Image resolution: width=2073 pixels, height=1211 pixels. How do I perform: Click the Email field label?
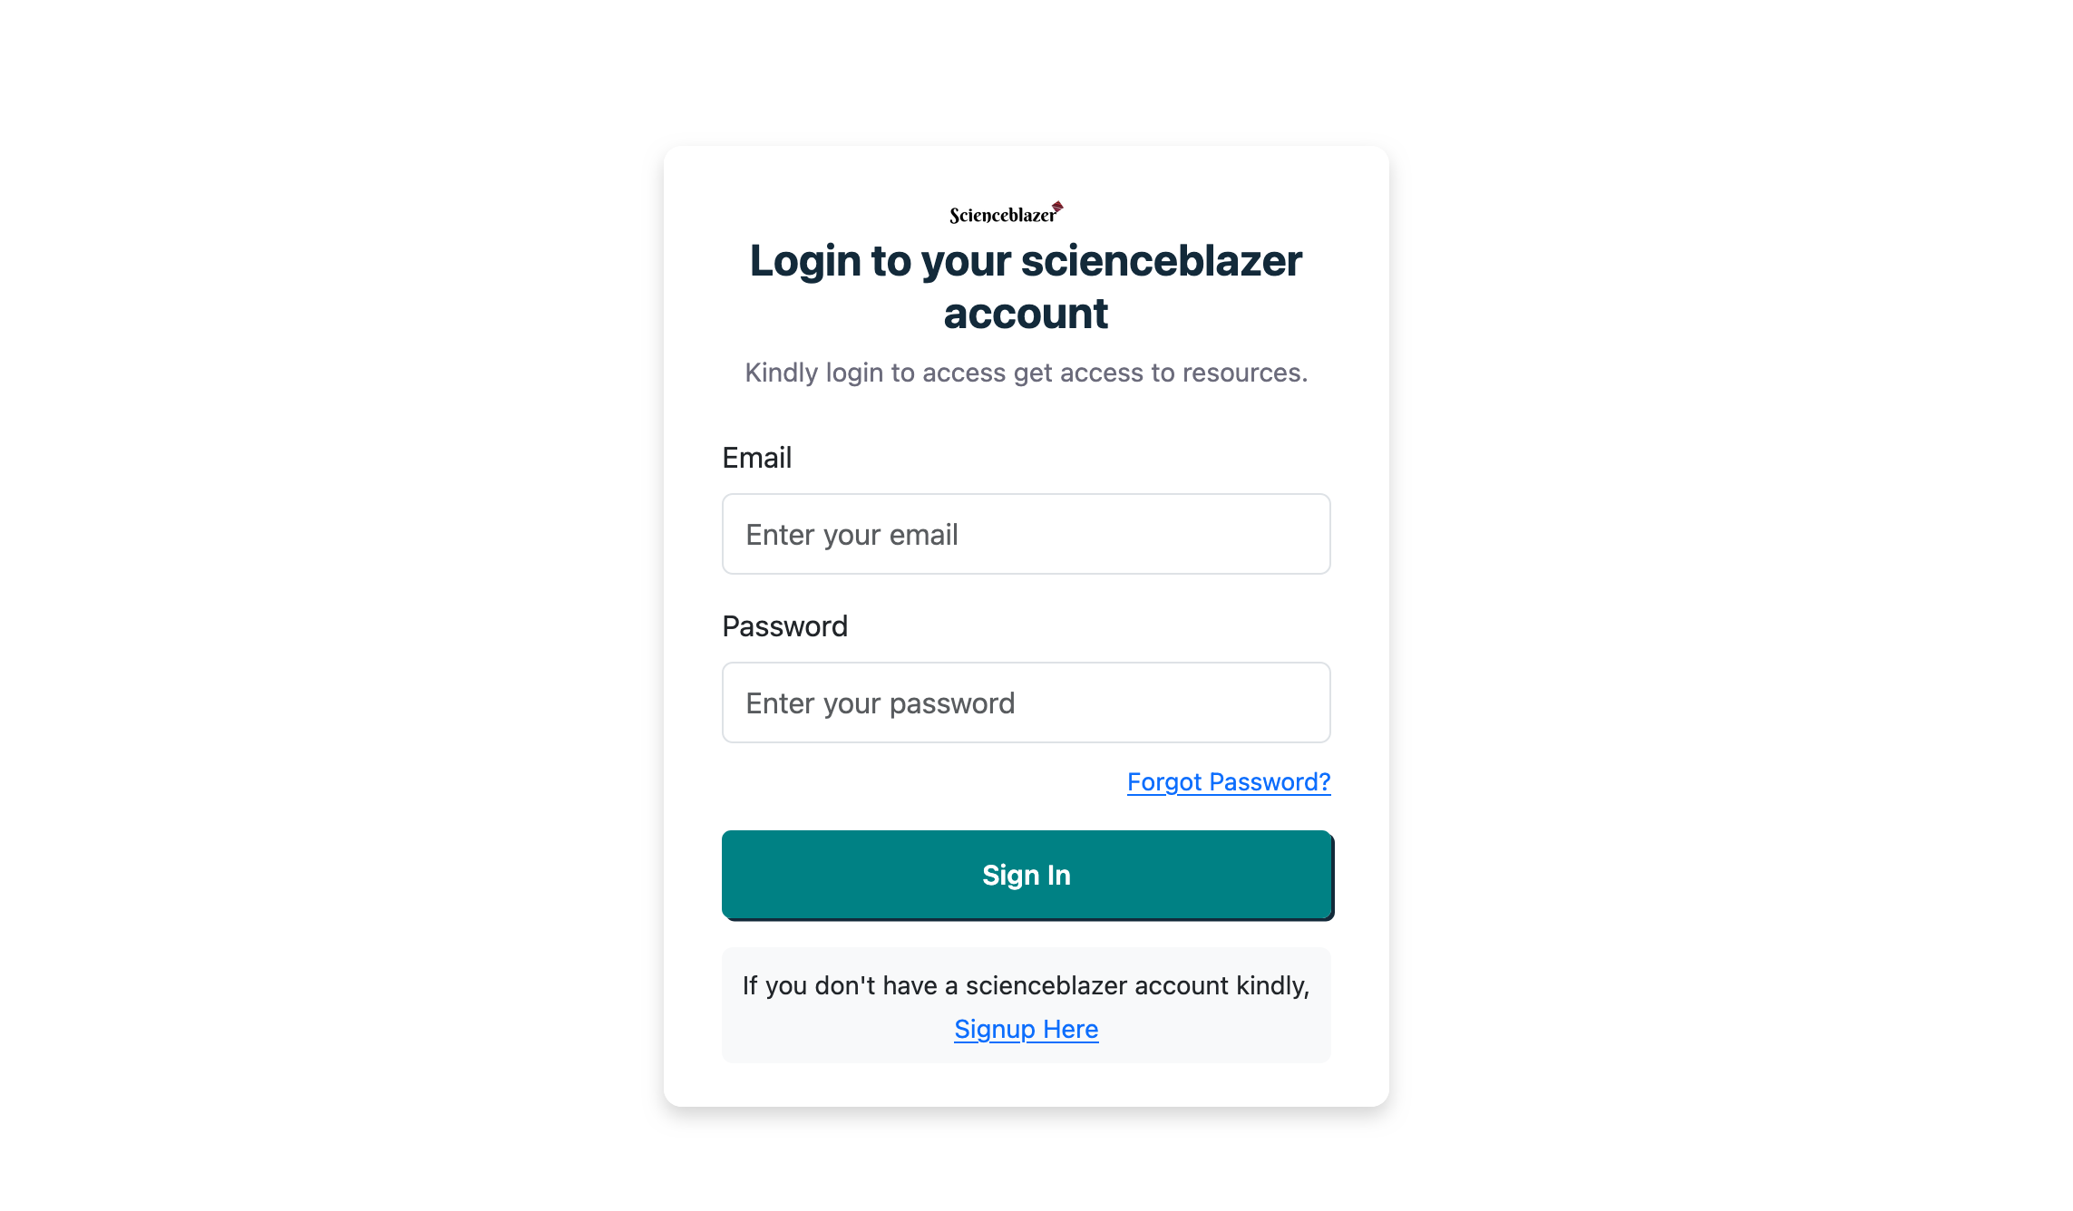756,458
